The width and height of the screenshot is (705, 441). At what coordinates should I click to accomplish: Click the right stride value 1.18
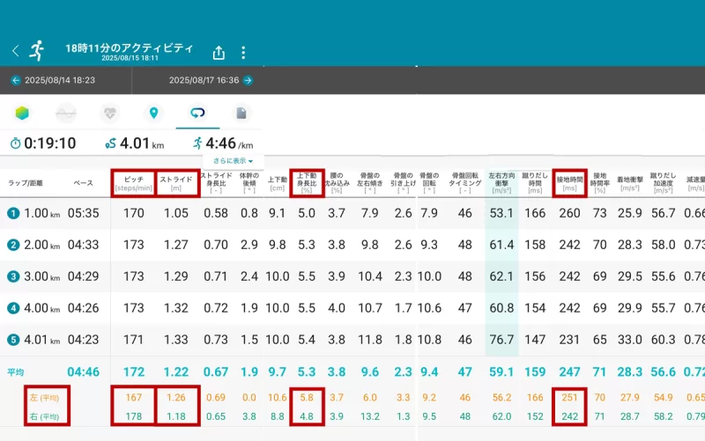[x=175, y=416]
